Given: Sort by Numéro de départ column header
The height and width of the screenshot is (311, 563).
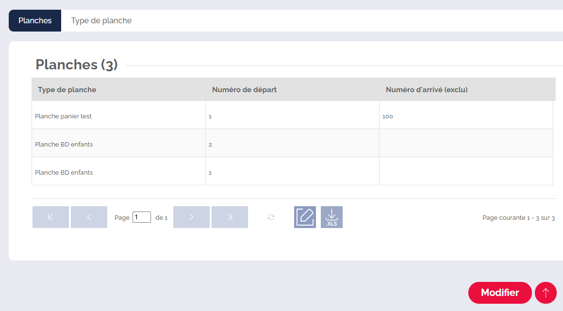Looking at the screenshot, I should pyautogui.click(x=292, y=89).
